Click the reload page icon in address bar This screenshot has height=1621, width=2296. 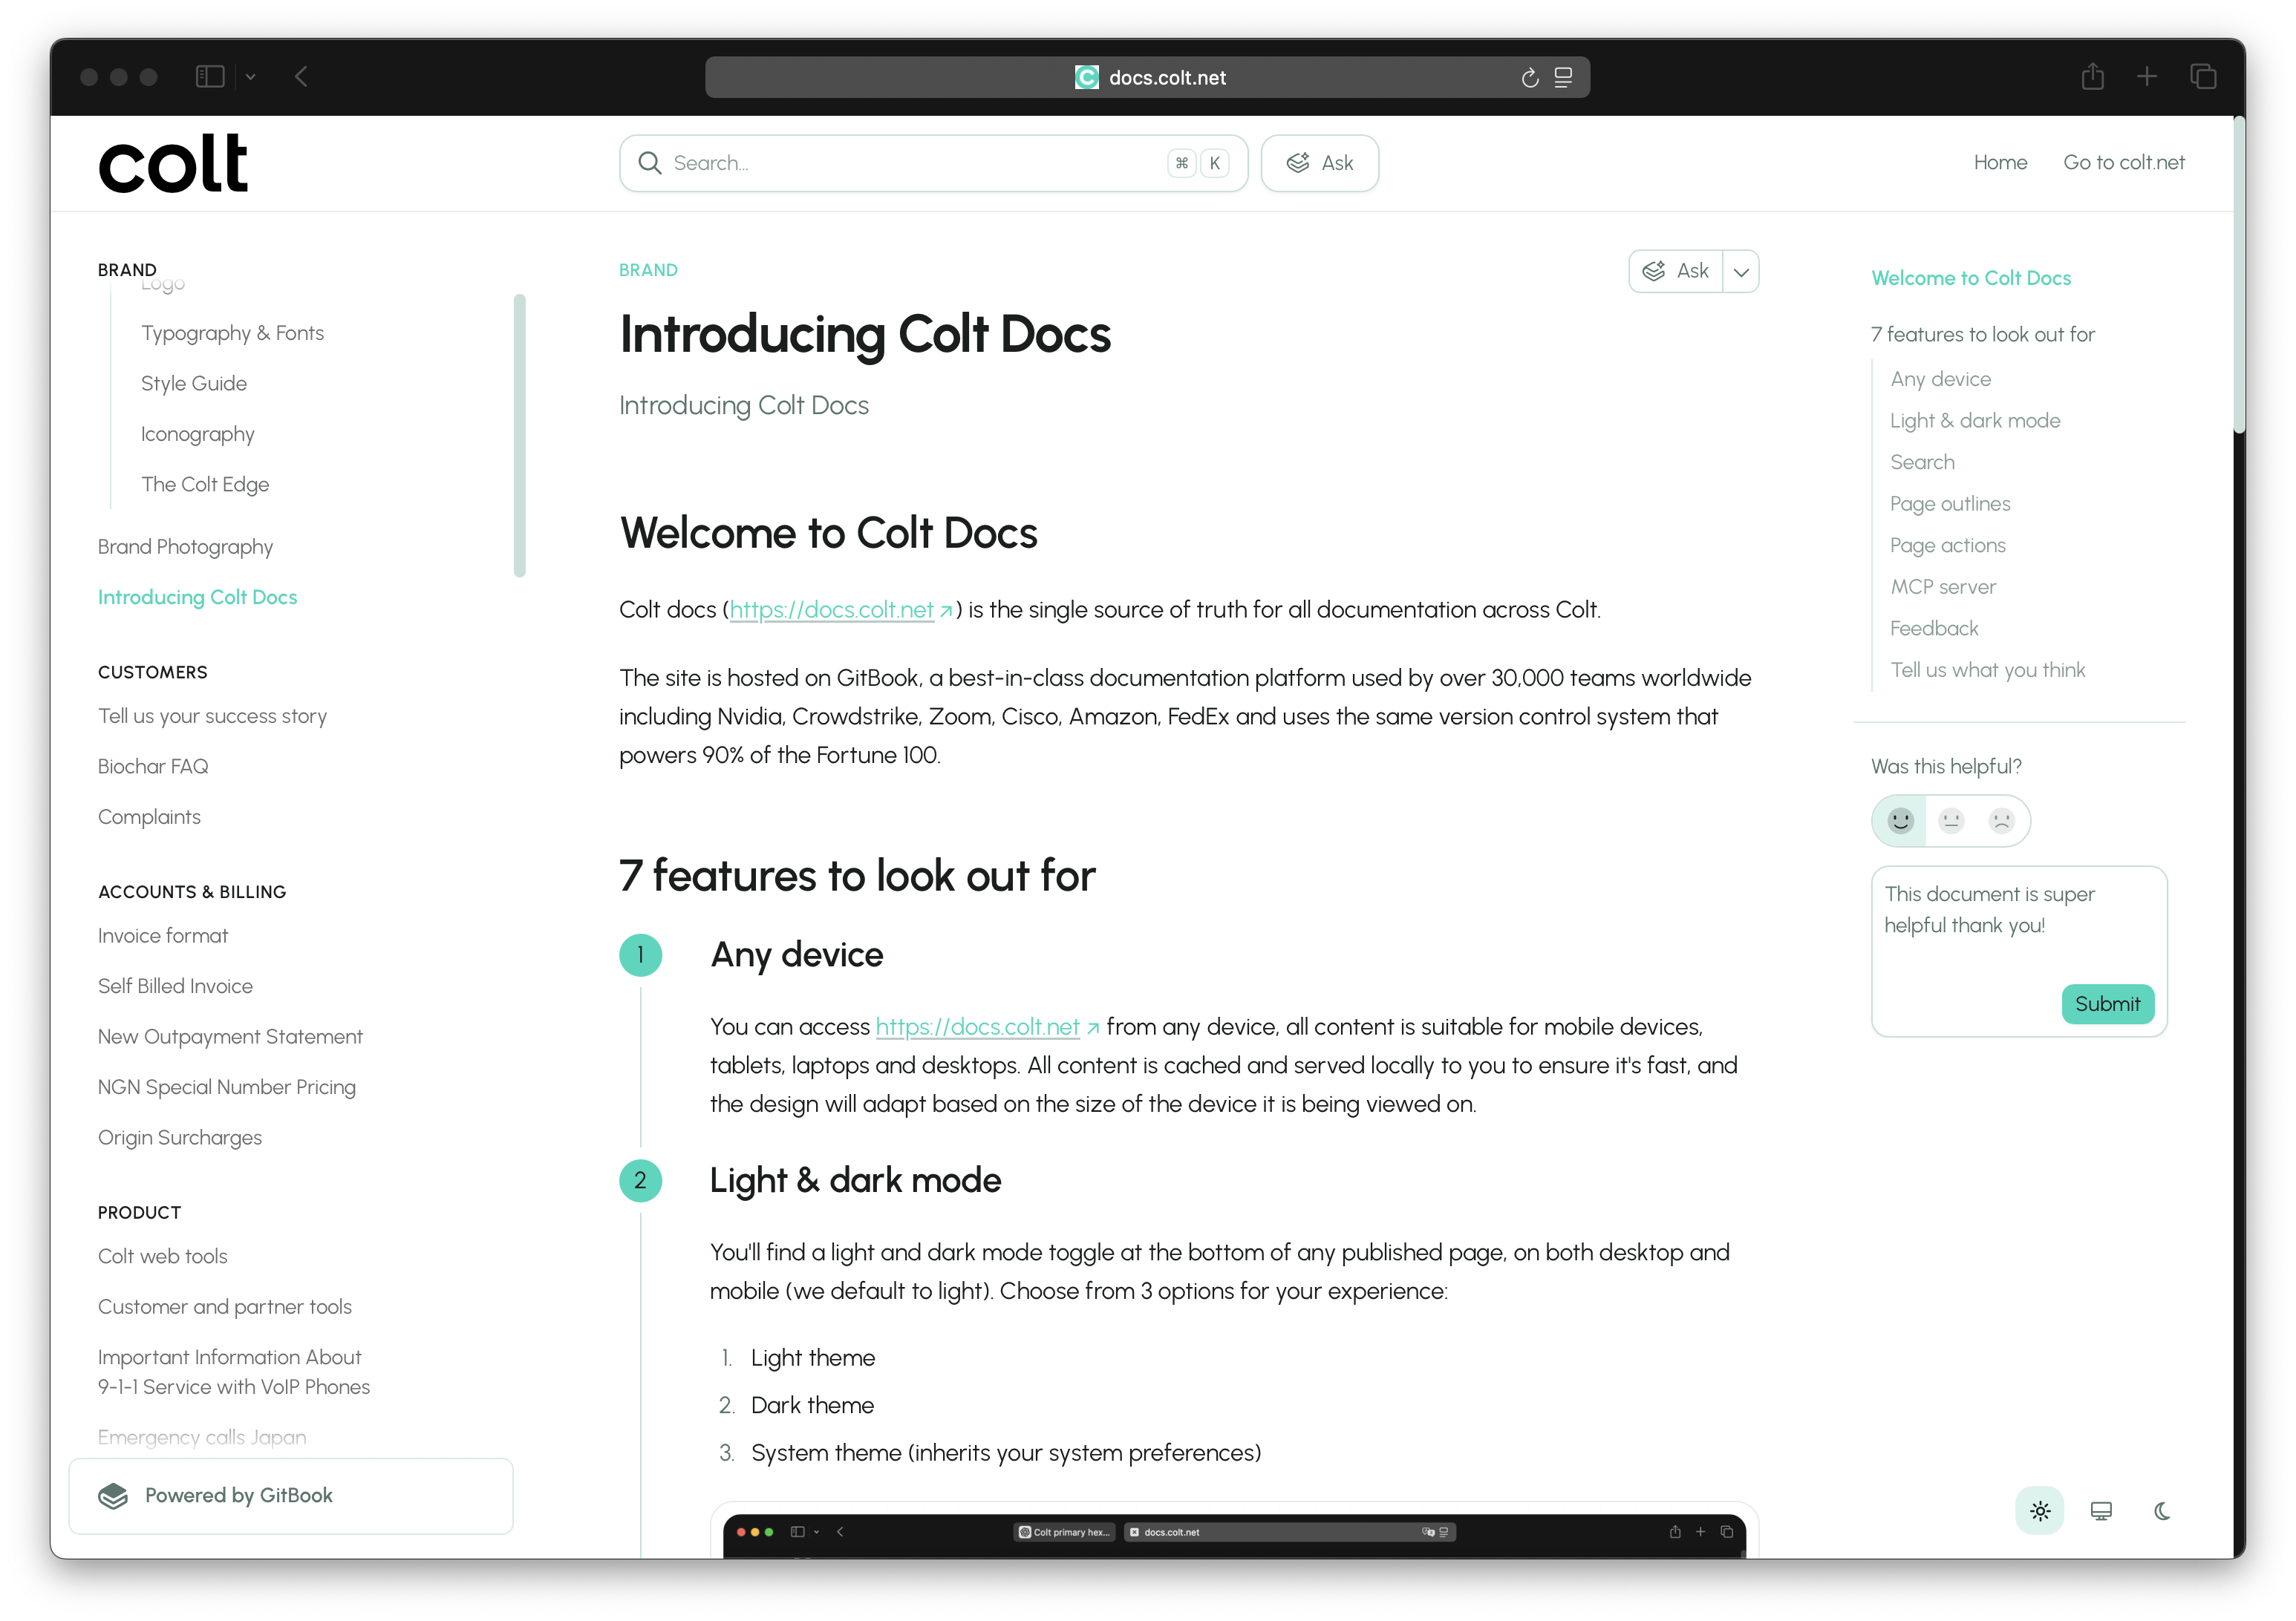click(1529, 78)
